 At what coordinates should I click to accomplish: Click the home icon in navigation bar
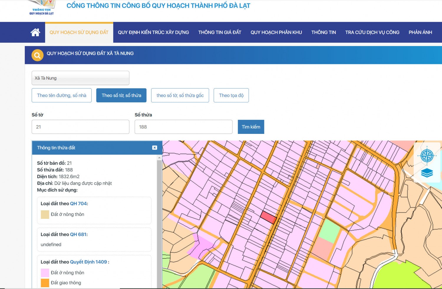[35, 32]
